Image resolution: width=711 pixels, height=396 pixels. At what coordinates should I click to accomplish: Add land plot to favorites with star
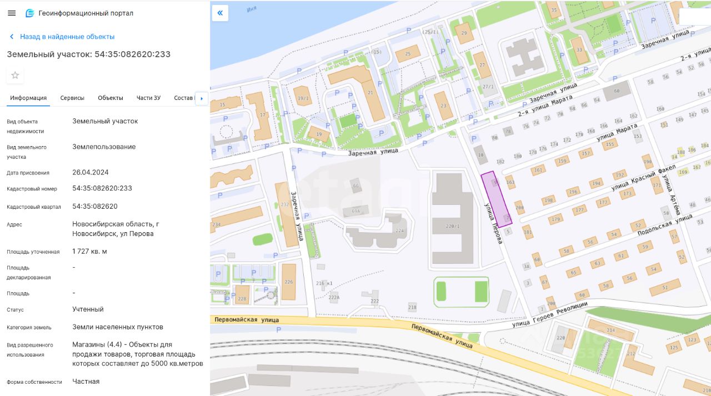click(x=15, y=75)
